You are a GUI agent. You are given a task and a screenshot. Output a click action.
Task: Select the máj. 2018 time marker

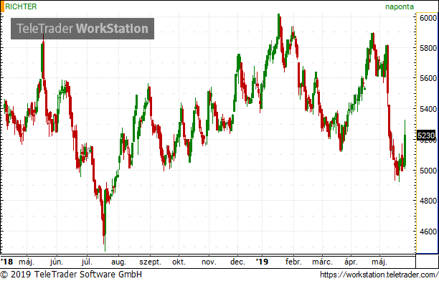[27, 262]
